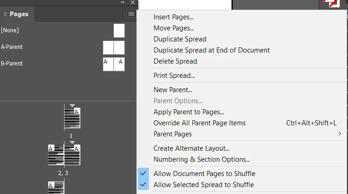Close the Pages panel with X
348x194 pixels.
pos(133,2)
